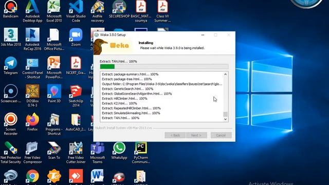The image size is (329, 185).
Task: Open the Scan To shortcut
Action: 54,151
